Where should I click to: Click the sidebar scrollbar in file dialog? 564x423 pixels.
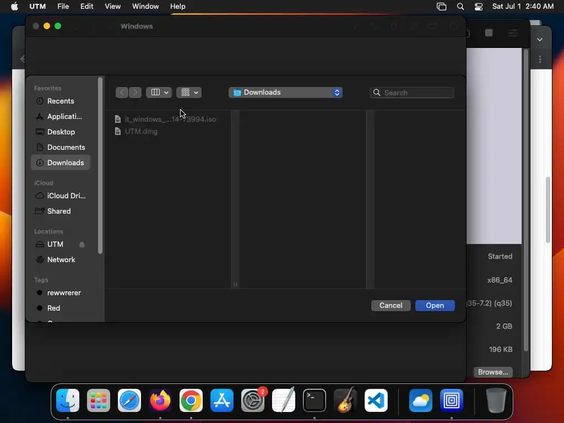click(100, 165)
